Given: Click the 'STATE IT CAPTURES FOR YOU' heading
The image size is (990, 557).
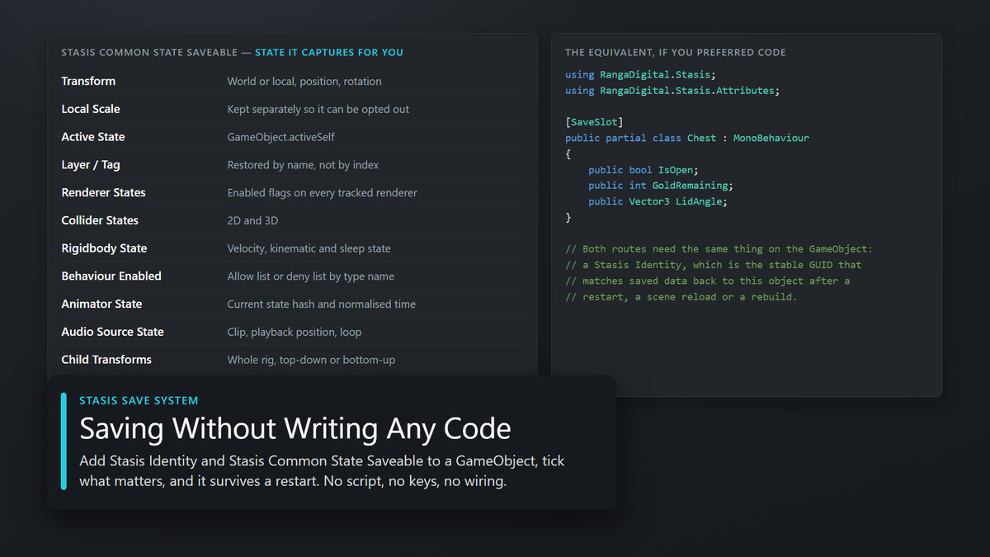Looking at the screenshot, I should click(329, 53).
